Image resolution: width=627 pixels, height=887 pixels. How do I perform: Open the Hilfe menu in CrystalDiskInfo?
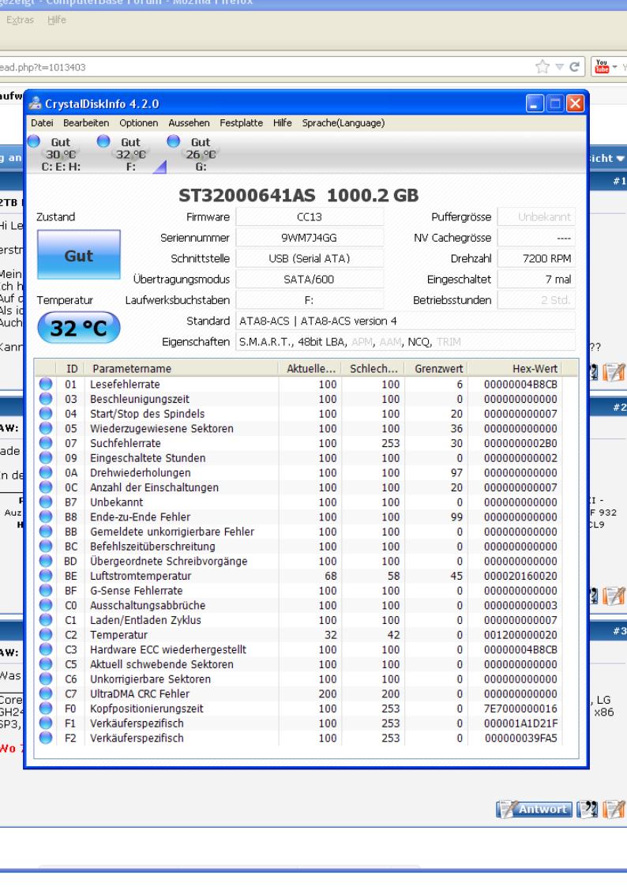click(282, 122)
